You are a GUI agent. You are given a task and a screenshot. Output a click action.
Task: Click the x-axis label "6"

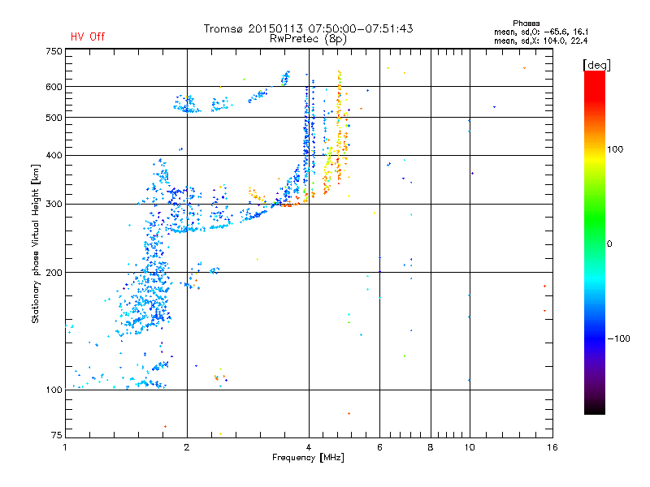click(x=379, y=447)
